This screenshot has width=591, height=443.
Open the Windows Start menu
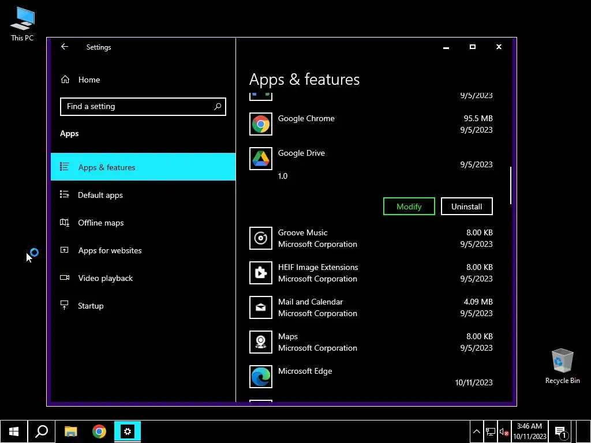tap(14, 431)
